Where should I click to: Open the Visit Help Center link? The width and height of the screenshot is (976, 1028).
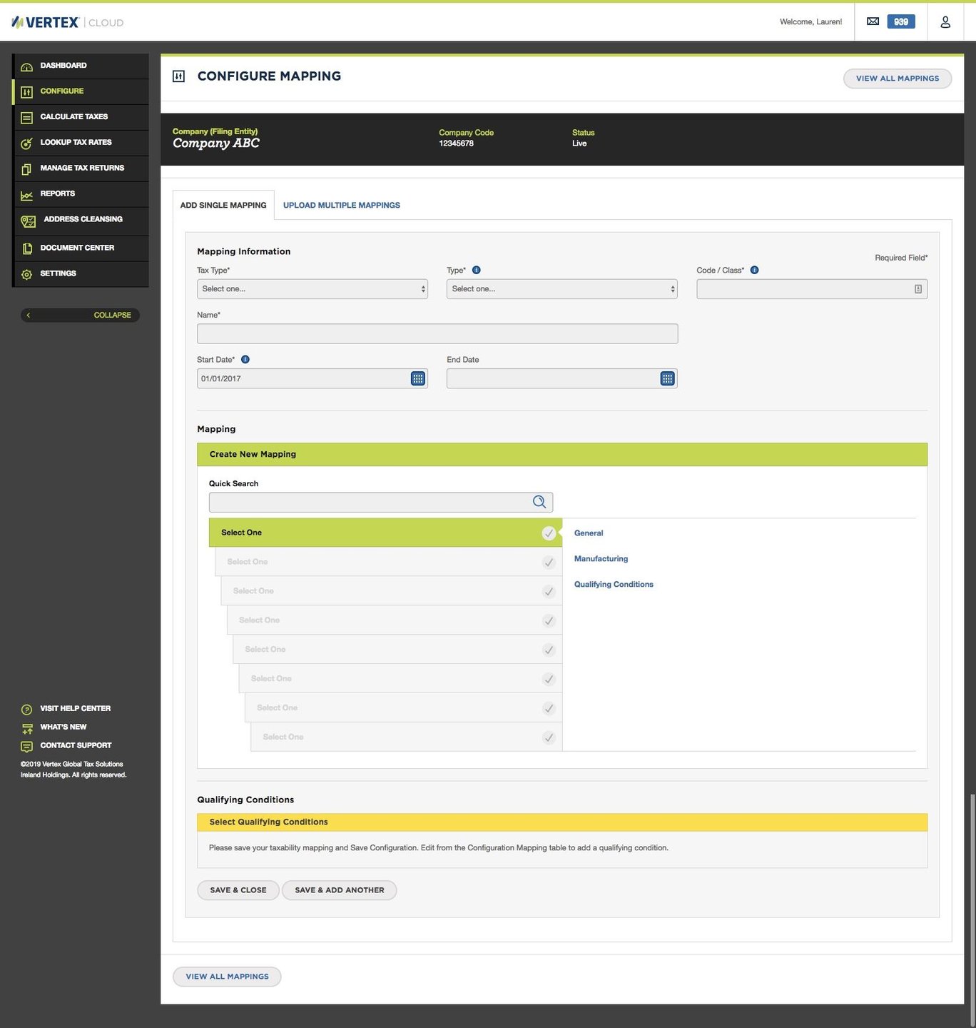tap(76, 709)
